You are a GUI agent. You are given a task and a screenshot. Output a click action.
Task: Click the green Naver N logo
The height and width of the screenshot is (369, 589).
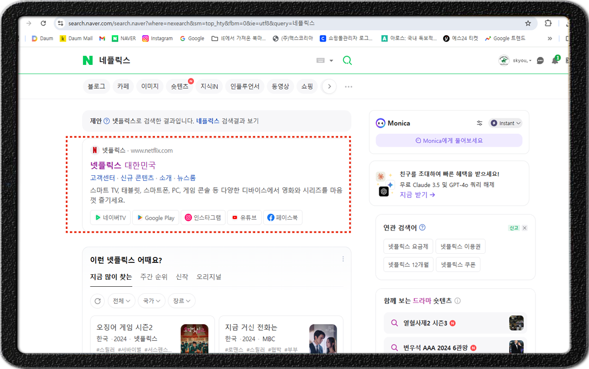(88, 61)
